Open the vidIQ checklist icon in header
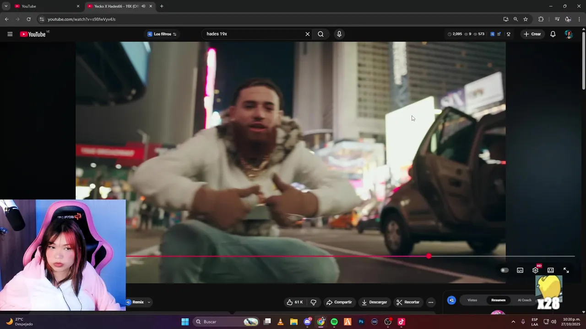The width and height of the screenshot is (586, 329). click(499, 34)
